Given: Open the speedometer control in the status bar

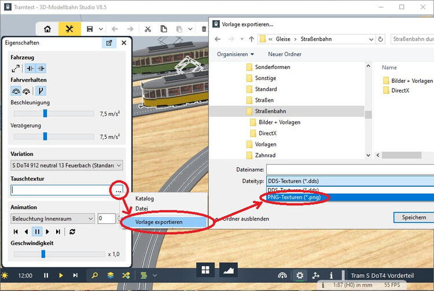Looking at the screenshot, I should (x=282, y=276).
